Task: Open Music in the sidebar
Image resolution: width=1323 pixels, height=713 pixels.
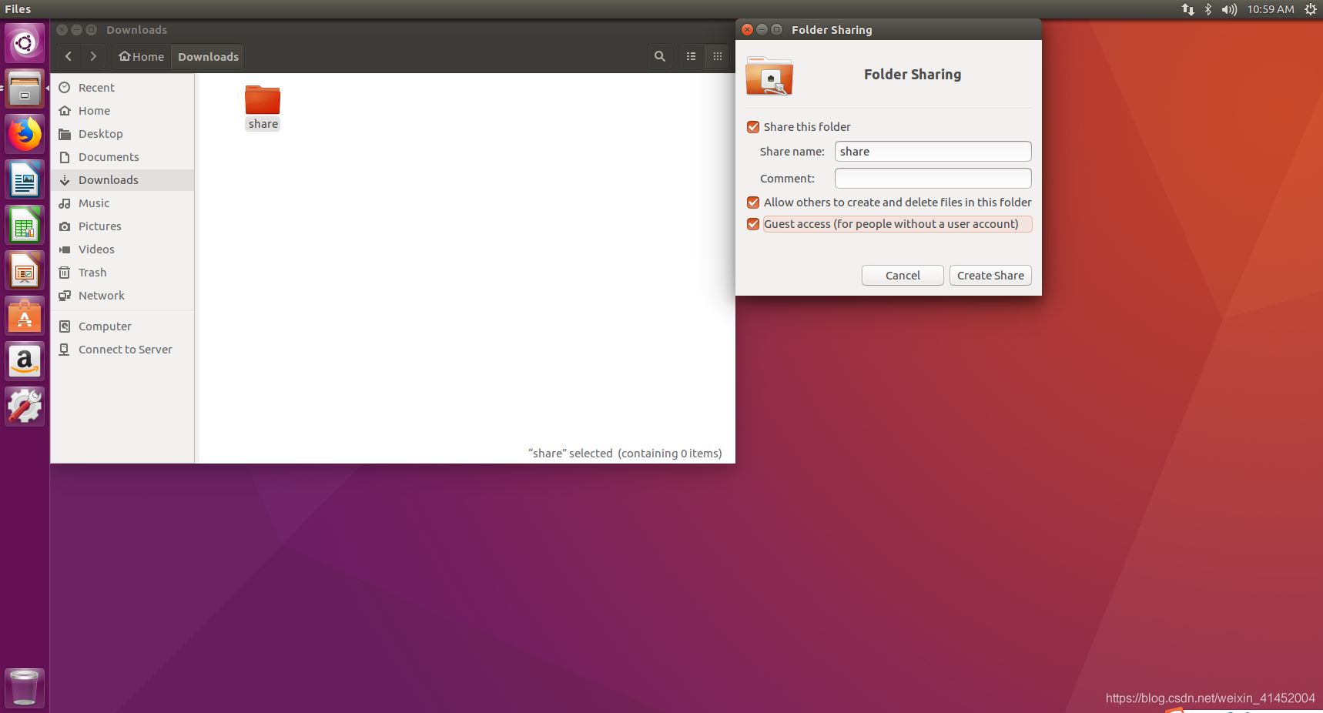Action: (x=122, y=203)
